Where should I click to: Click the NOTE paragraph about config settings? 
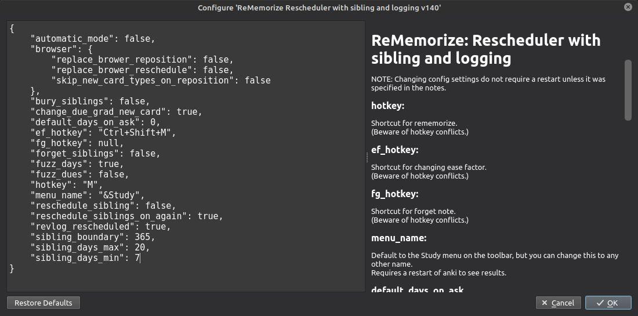click(x=488, y=83)
